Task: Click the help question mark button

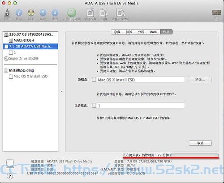Action: pos(10,176)
